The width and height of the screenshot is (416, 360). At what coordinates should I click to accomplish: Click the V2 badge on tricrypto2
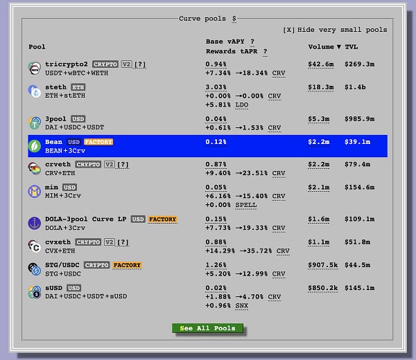coord(127,64)
